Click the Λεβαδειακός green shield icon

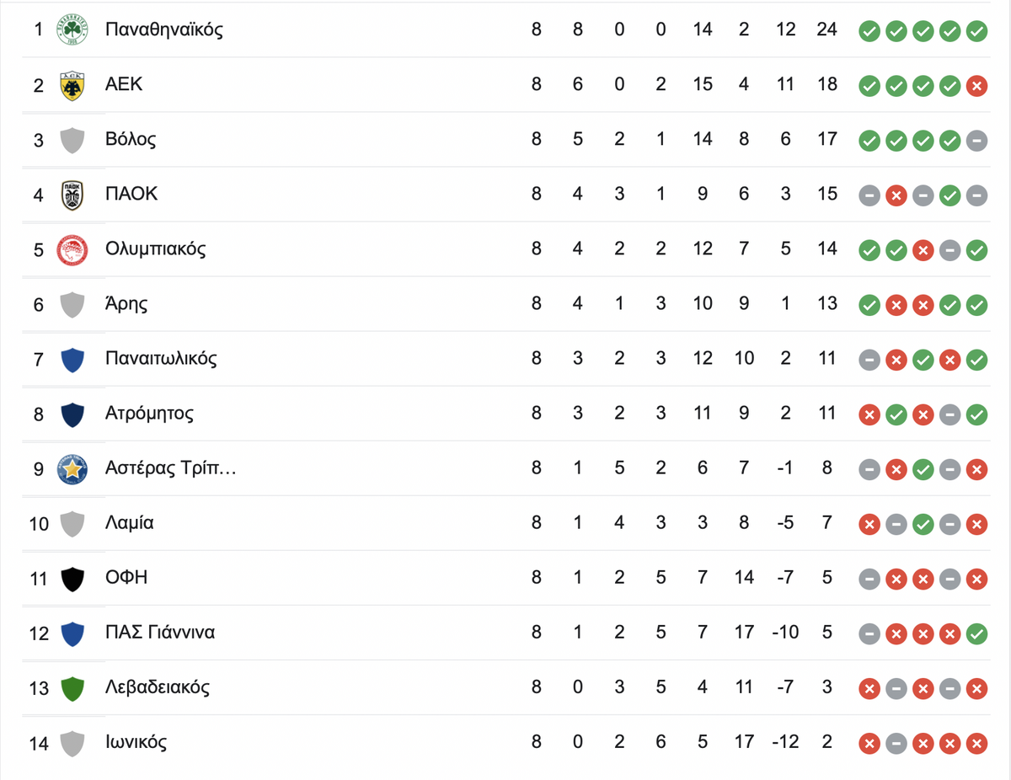click(x=72, y=687)
